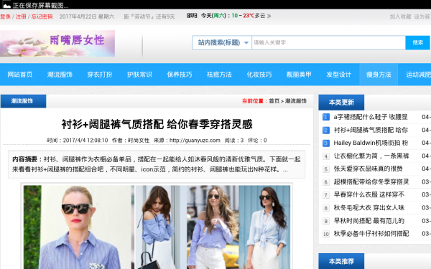The width and height of the screenshot is (431, 269).
Task: Click the 雨嘴唇女性 site logo banner
Action: tap(57, 43)
